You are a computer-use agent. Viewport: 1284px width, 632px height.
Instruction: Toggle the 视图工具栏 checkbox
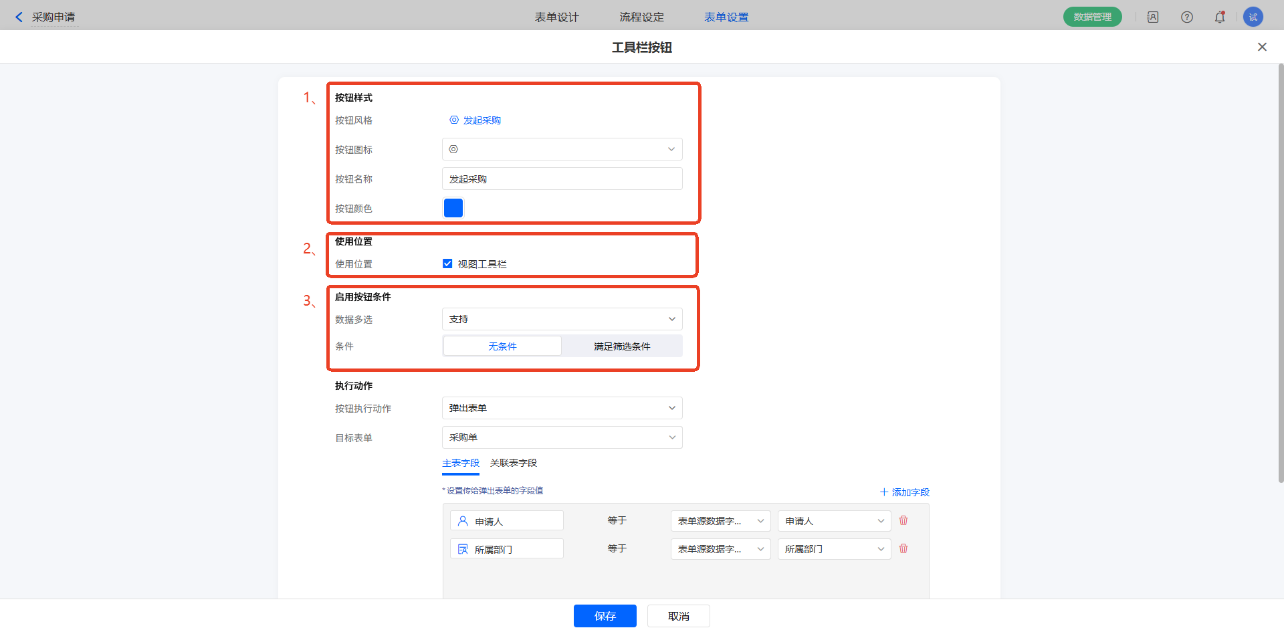pos(447,264)
